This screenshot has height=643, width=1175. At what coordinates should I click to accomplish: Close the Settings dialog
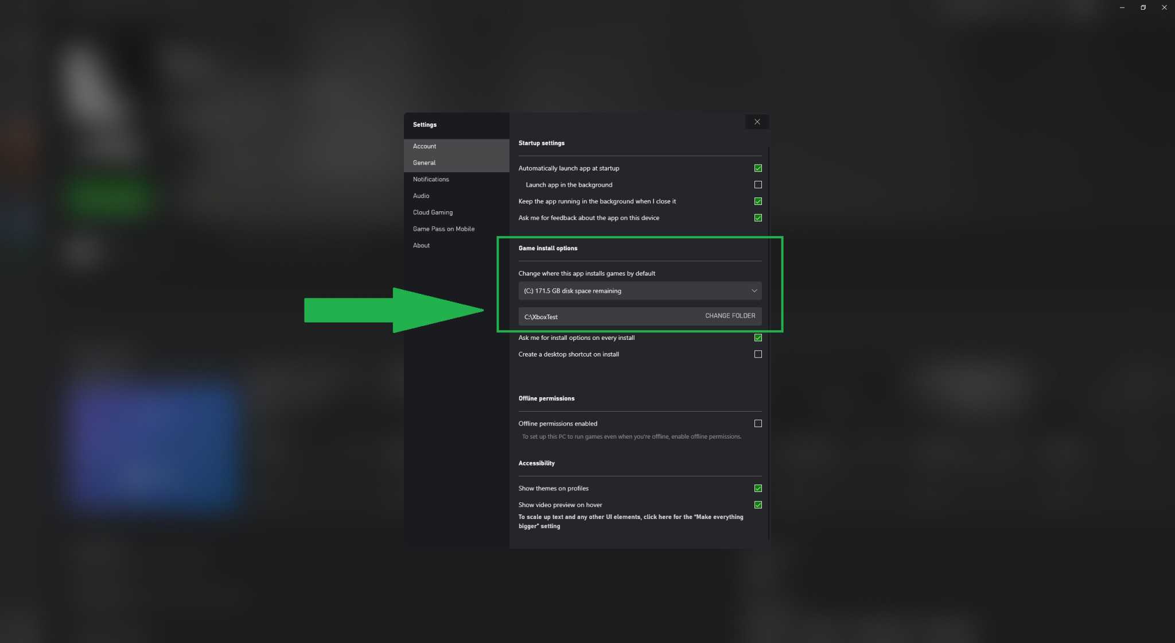tap(757, 122)
